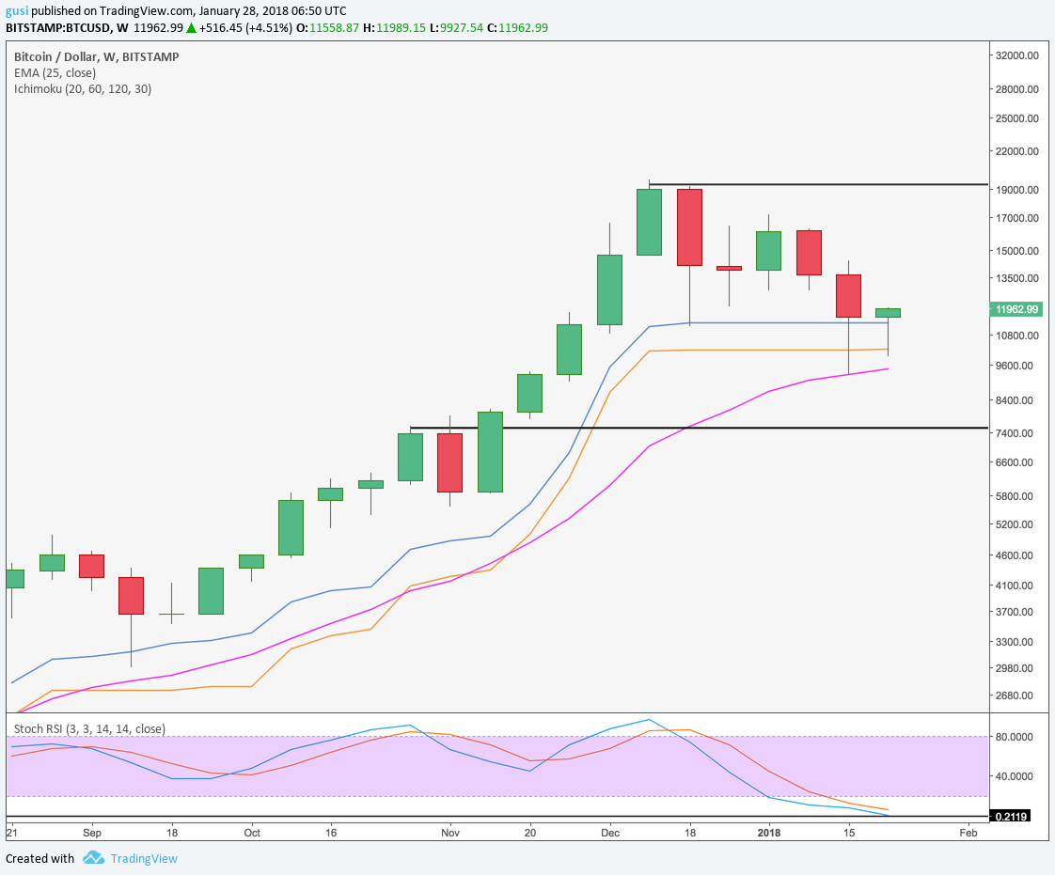Click the Oct label on time axis
Viewport: 1055px width, 875px height.
click(x=252, y=833)
